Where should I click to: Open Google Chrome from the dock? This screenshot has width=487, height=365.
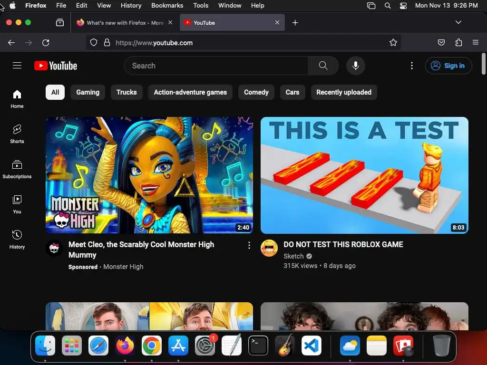tap(152, 346)
